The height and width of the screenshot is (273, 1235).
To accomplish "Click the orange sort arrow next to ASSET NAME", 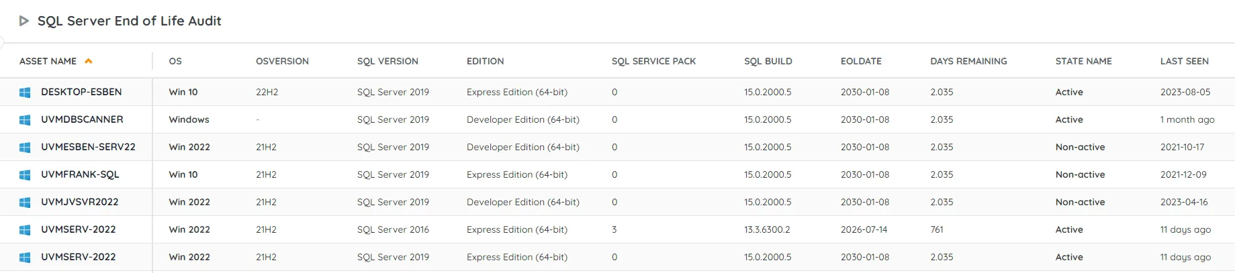I will pyautogui.click(x=88, y=61).
